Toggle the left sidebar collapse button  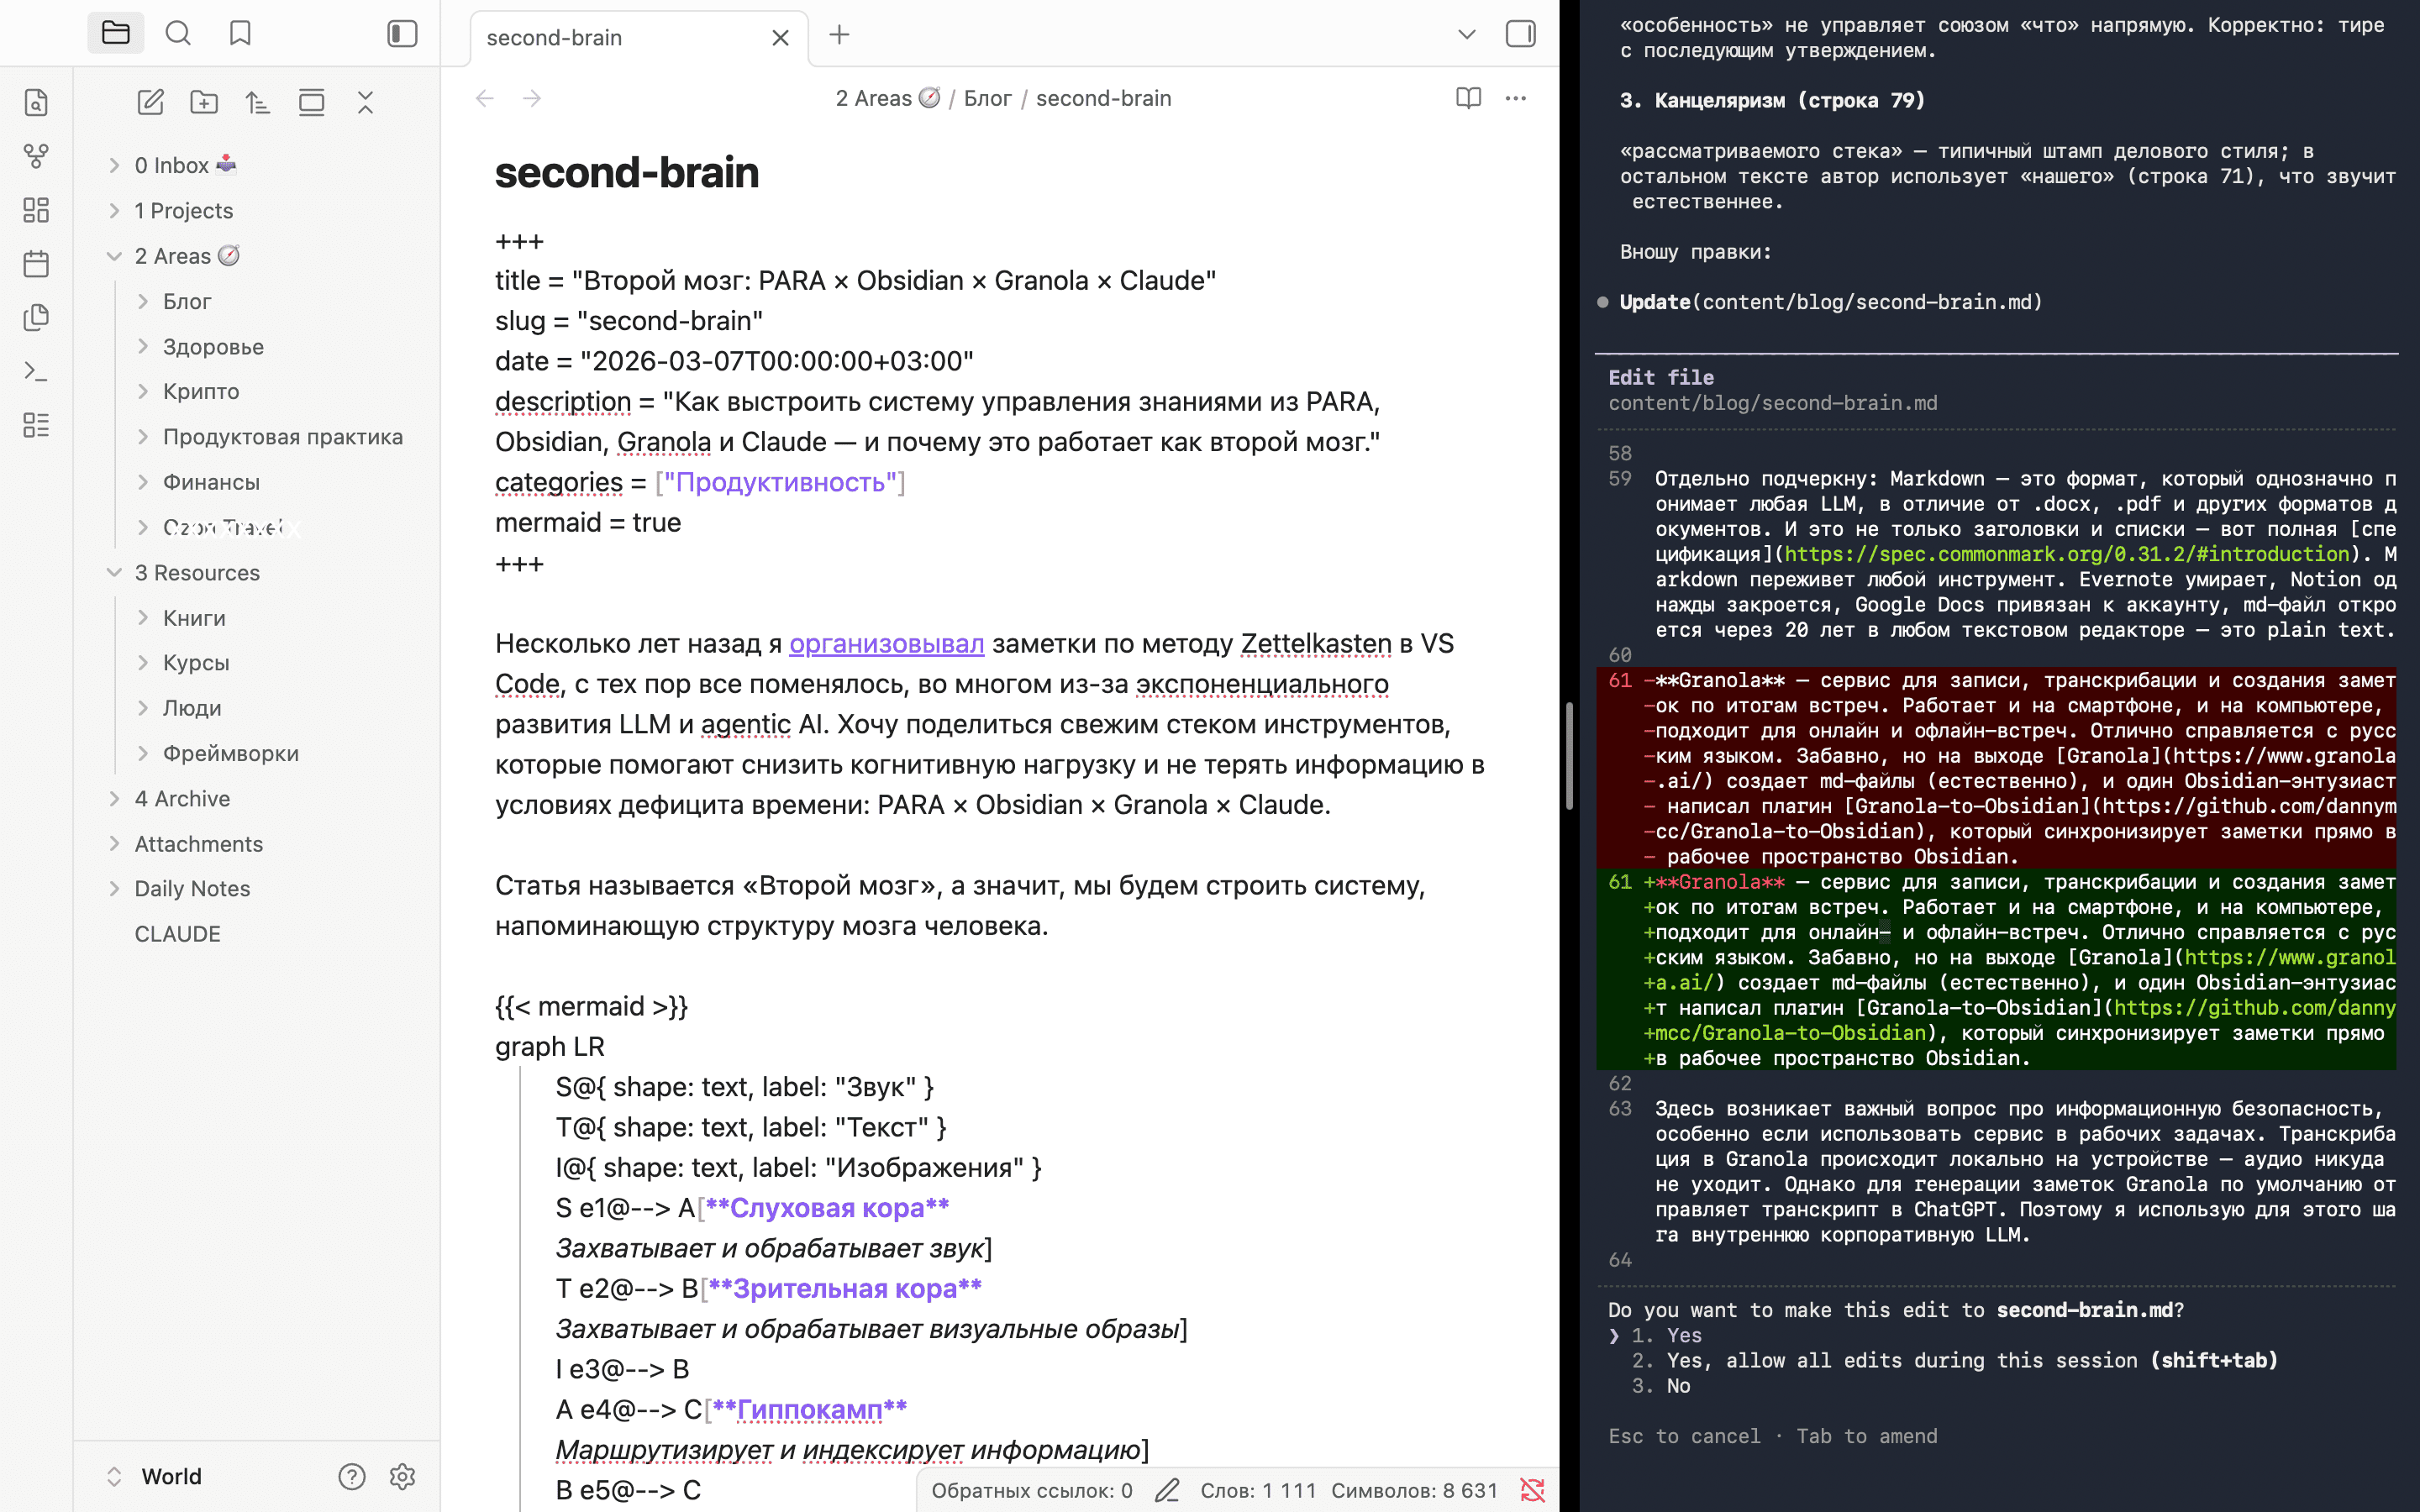(402, 33)
